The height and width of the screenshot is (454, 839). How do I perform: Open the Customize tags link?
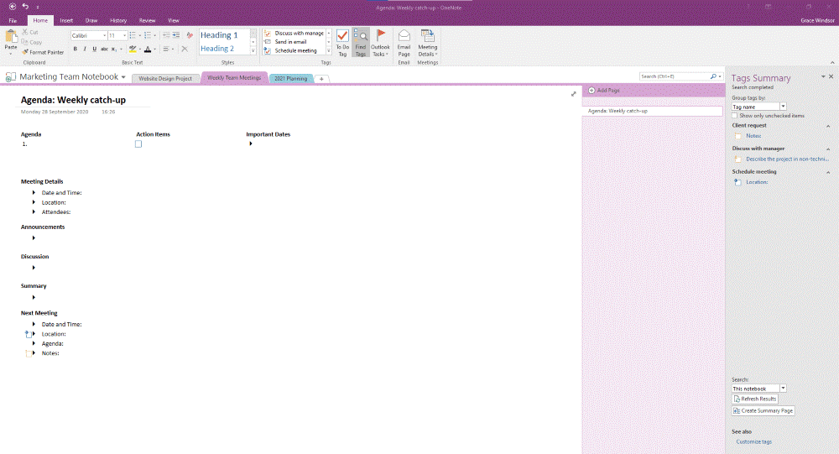click(x=753, y=441)
